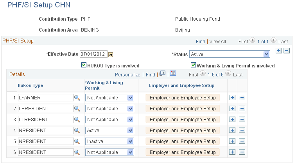The height and width of the screenshot is (168, 296).
Task: Click lookup magnifier for LTRESIDENT row
Action: tap(77, 120)
